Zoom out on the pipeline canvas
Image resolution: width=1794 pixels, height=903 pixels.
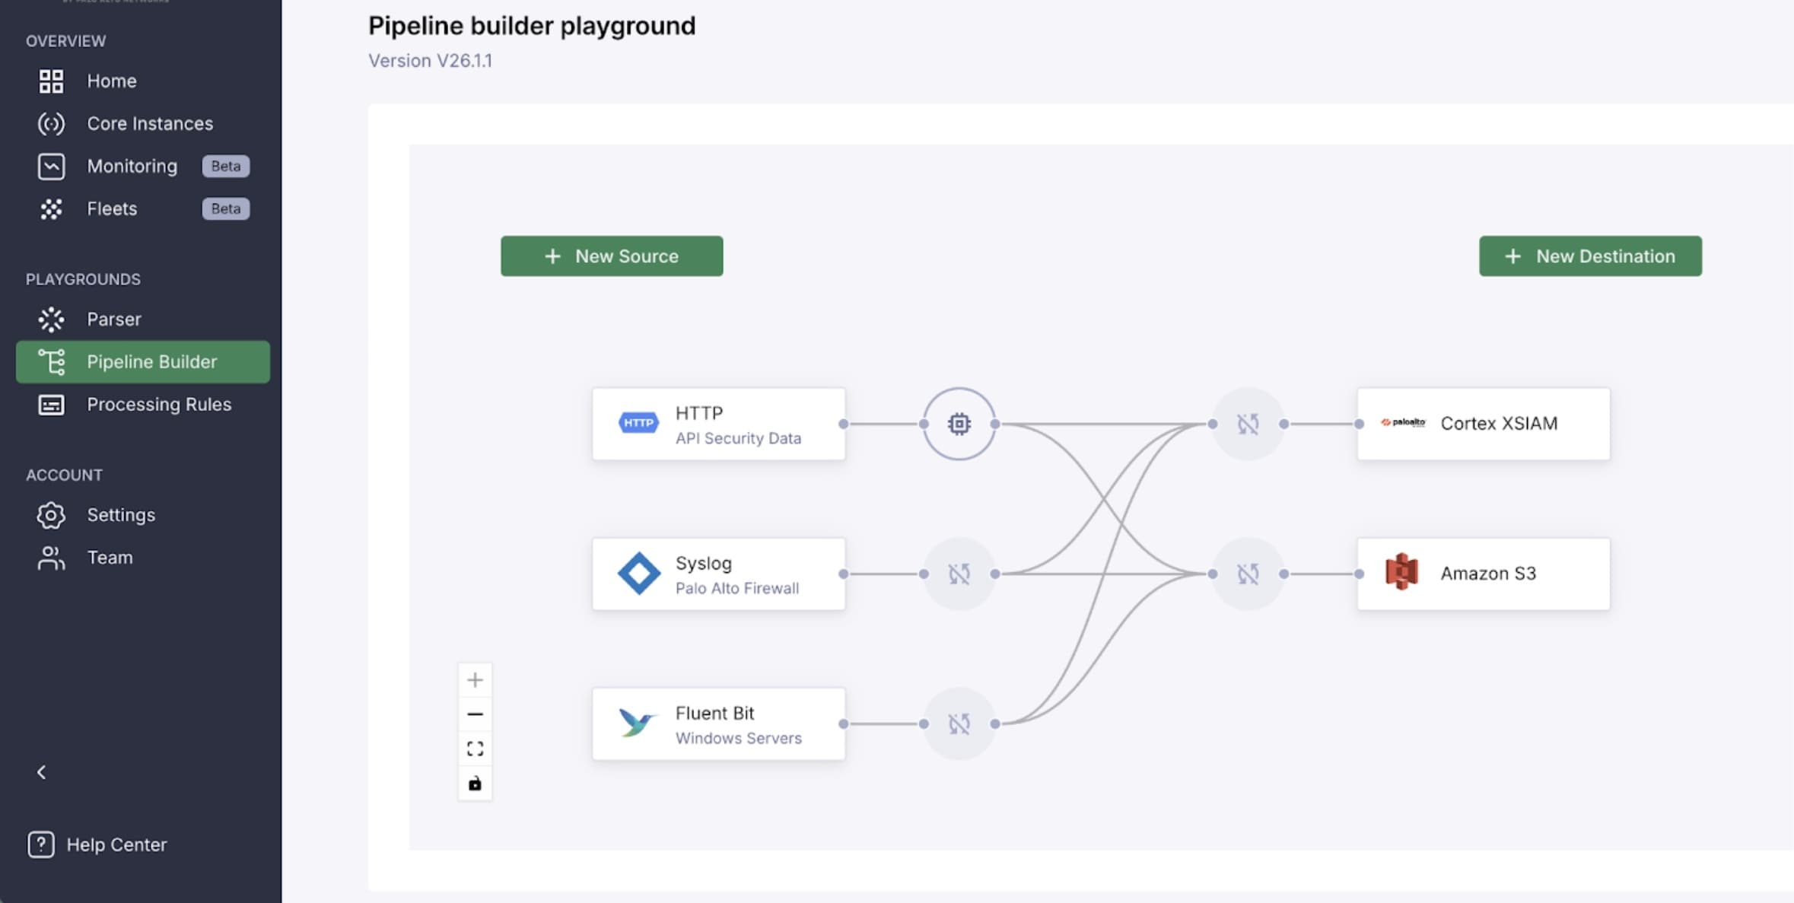(475, 714)
